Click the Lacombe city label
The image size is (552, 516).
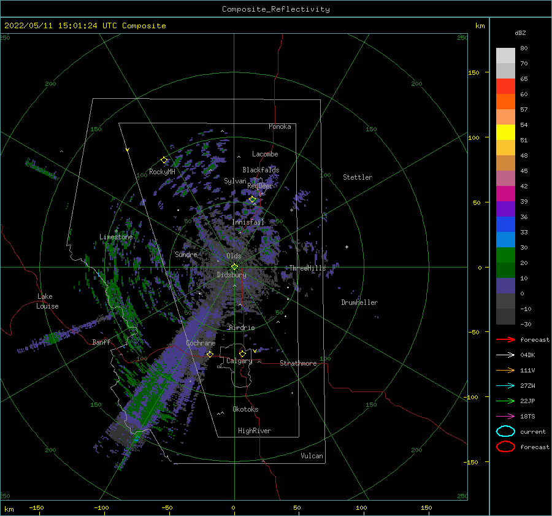coord(265,154)
